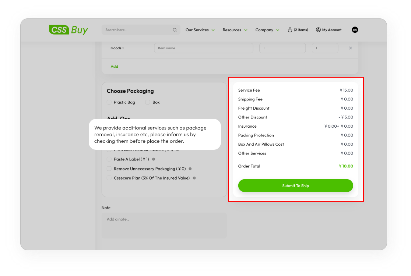
Task: Select the Plastic Bag checkbox
Action: click(x=109, y=102)
